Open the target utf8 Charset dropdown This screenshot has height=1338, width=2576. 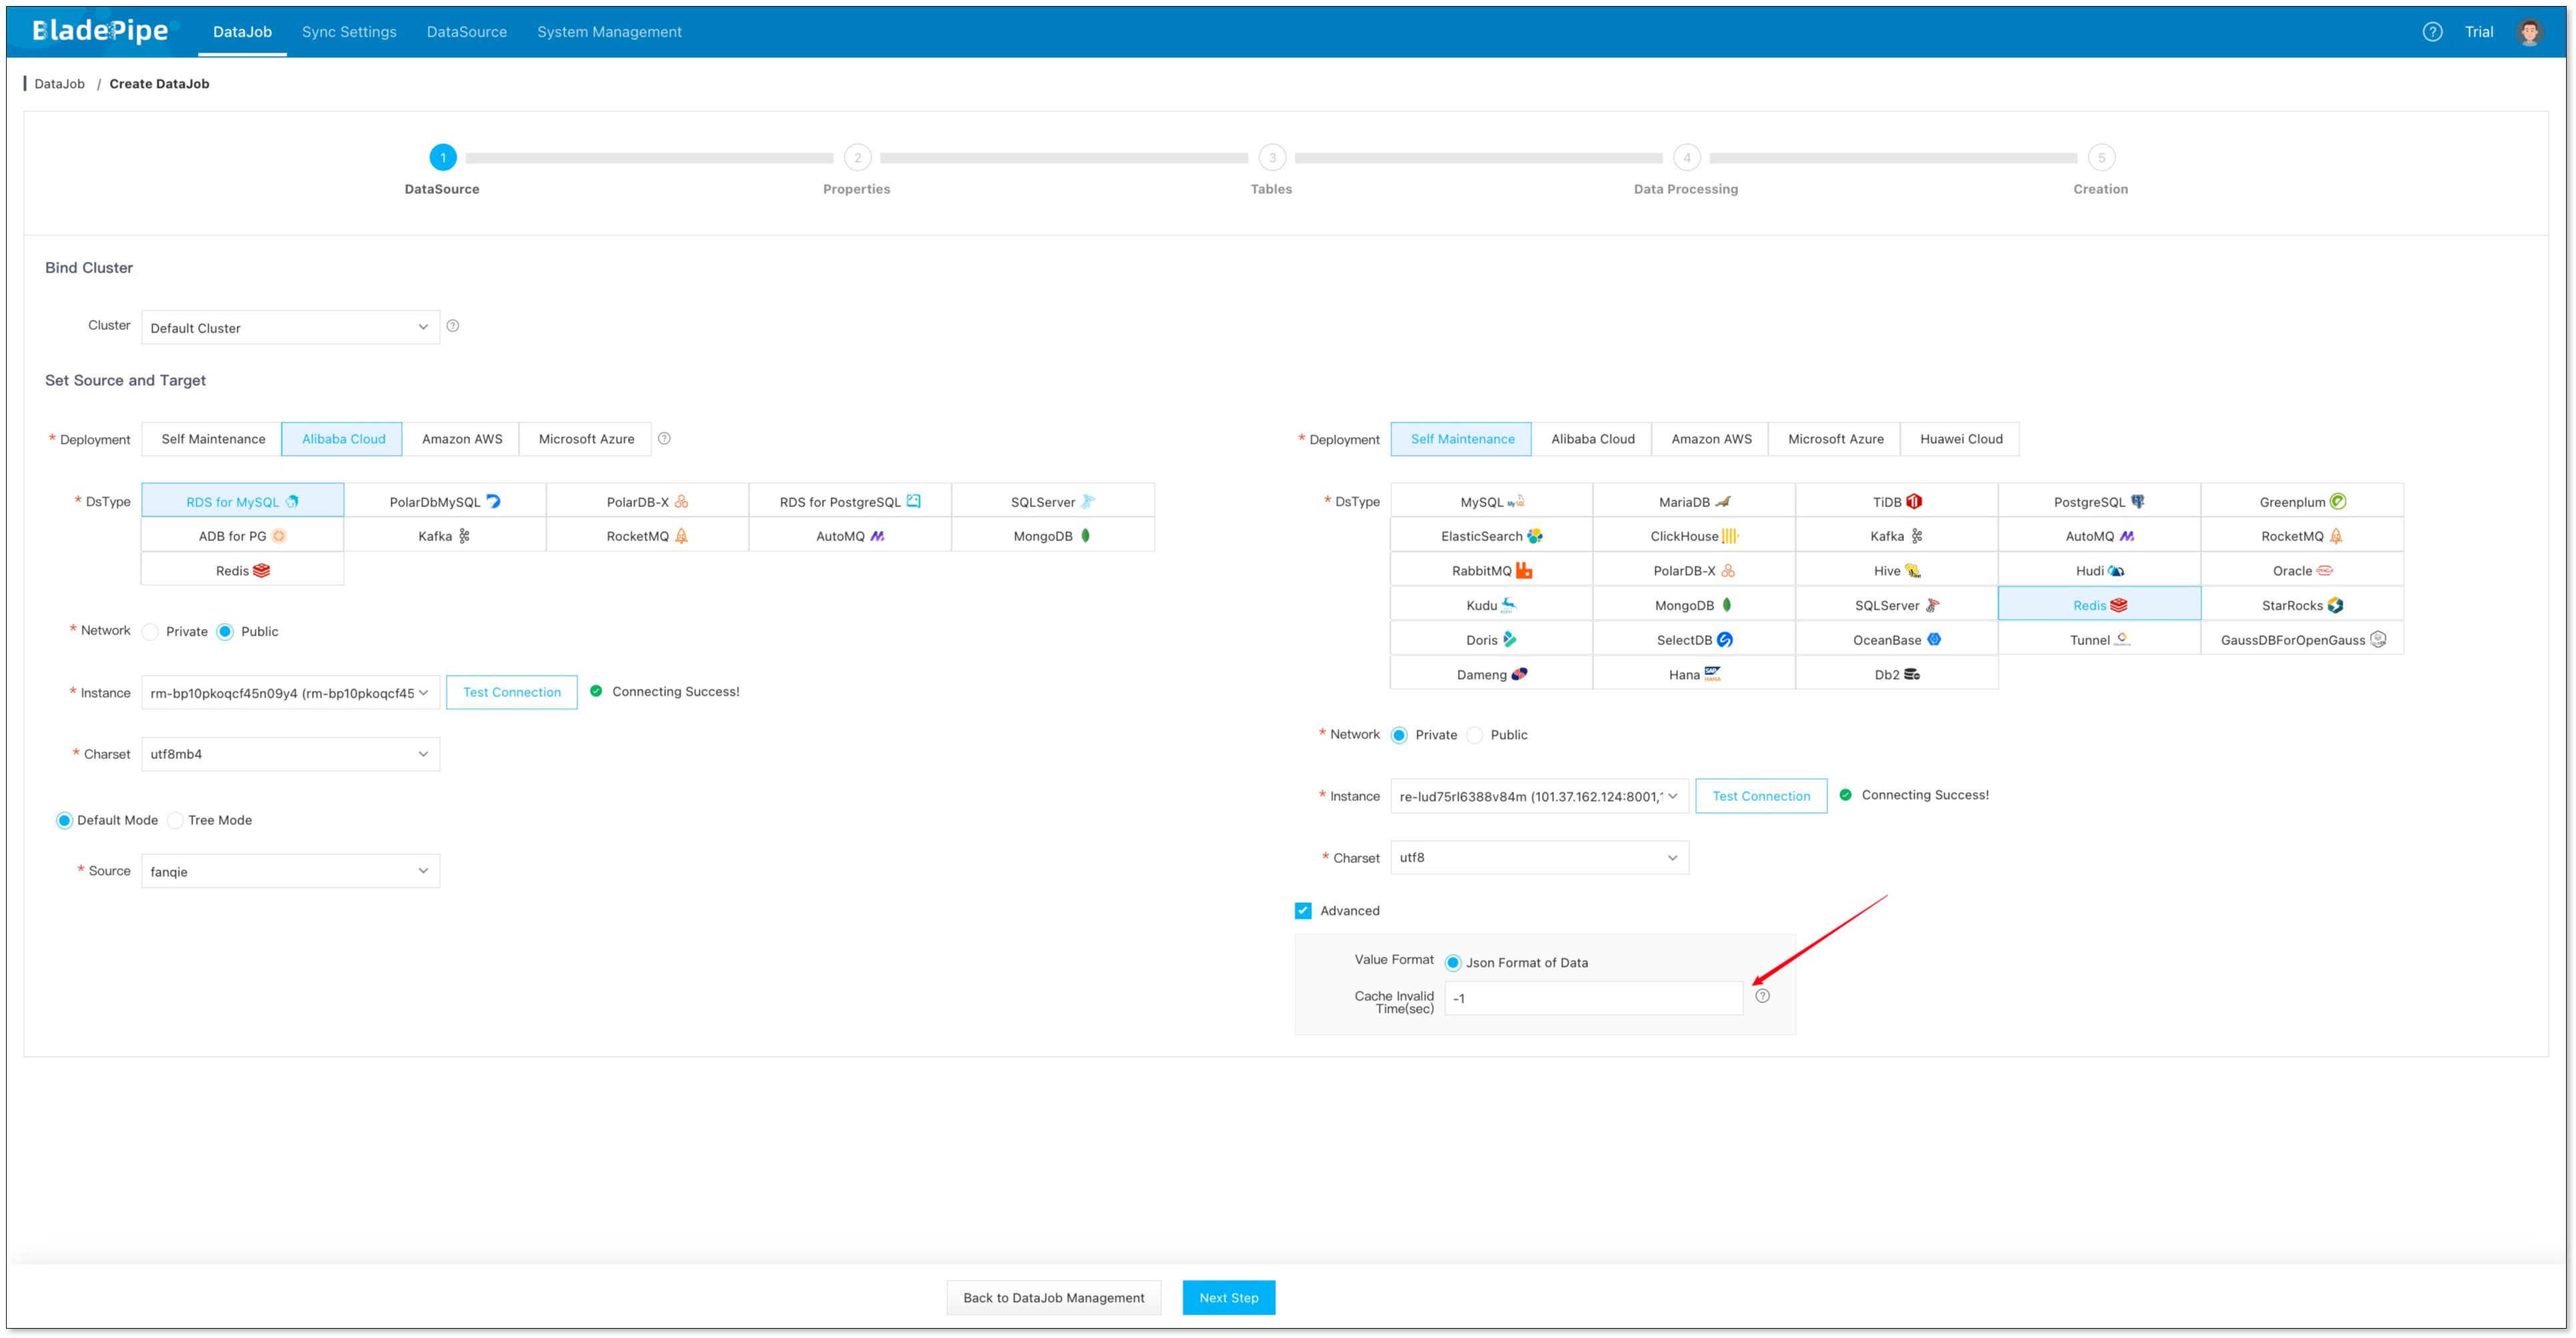tap(1539, 858)
